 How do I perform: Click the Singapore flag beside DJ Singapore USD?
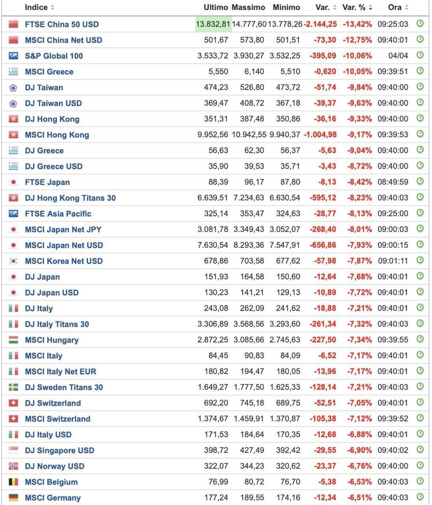click(x=13, y=450)
